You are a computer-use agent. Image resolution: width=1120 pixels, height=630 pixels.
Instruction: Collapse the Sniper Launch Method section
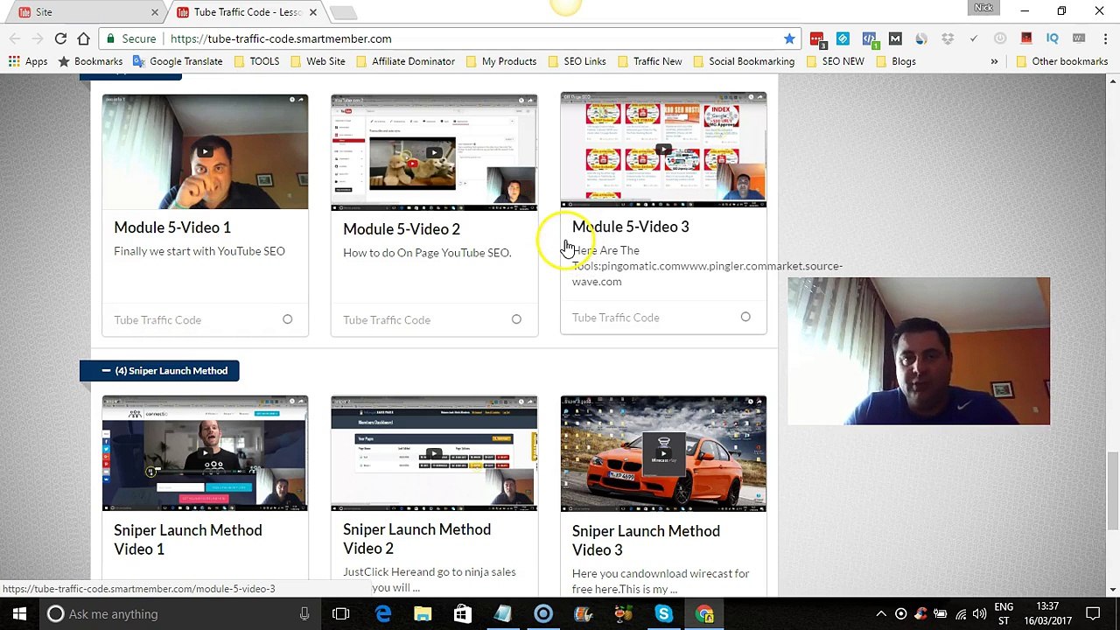[159, 370]
